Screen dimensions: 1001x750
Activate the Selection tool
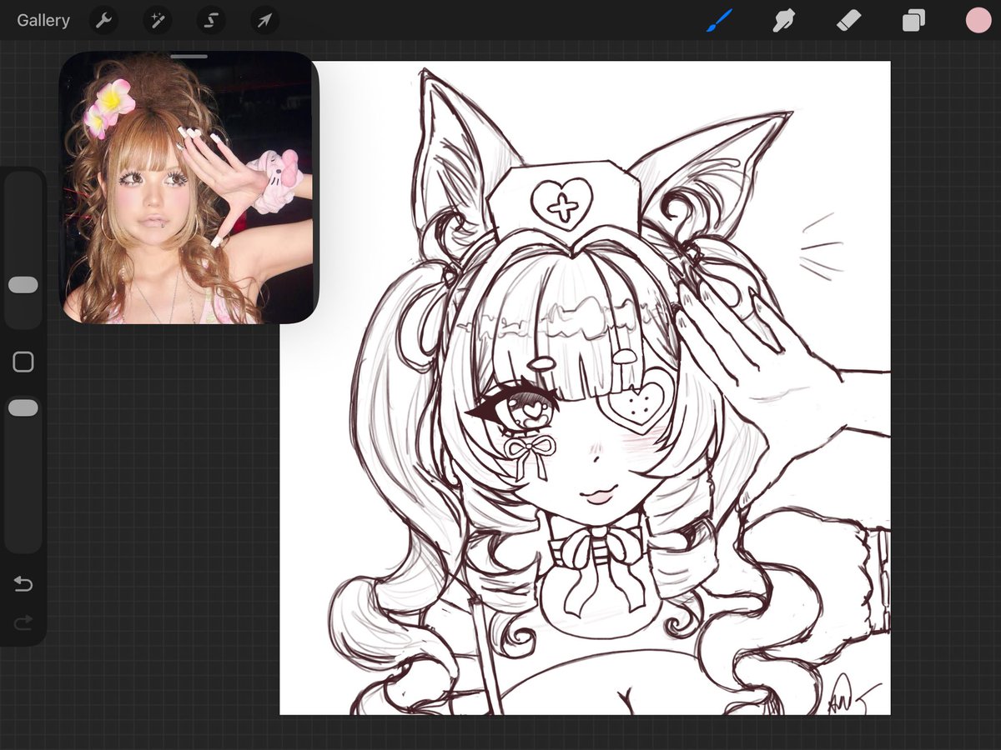[211, 20]
